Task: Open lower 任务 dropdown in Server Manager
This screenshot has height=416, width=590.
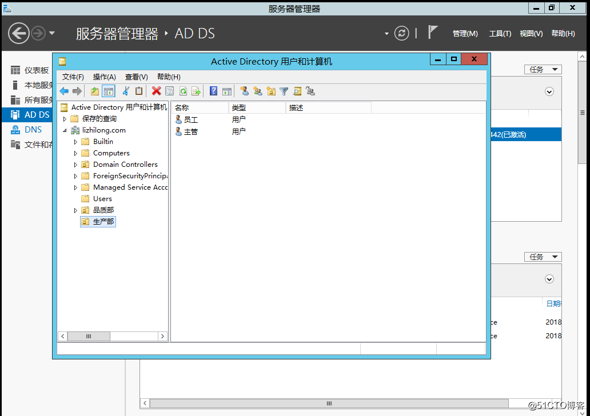Action: tap(543, 257)
